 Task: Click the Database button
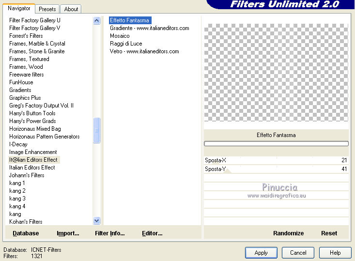coord(26,233)
